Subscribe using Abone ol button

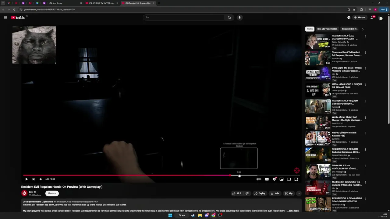click(52, 193)
